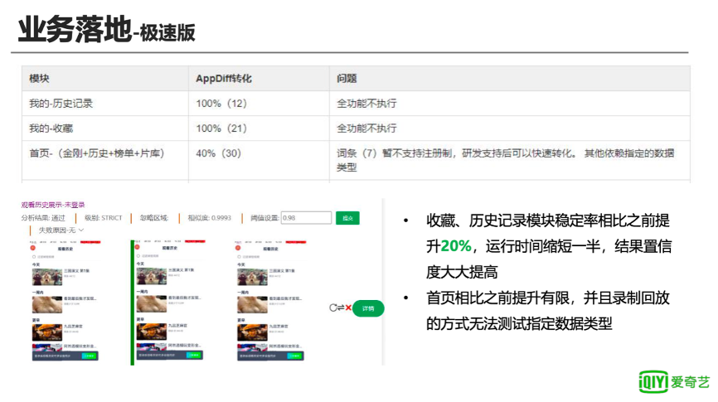Select the radio circle in left phone screenshot
This screenshot has height=402, width=718.
pos(34,257)
